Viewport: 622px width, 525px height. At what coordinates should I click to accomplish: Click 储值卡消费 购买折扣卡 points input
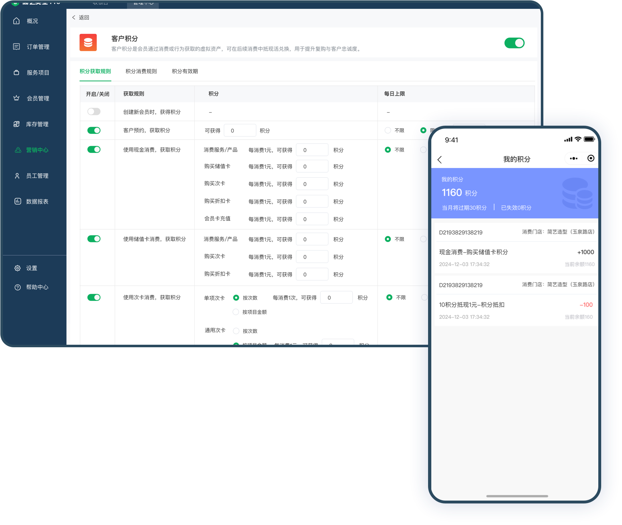312,274
